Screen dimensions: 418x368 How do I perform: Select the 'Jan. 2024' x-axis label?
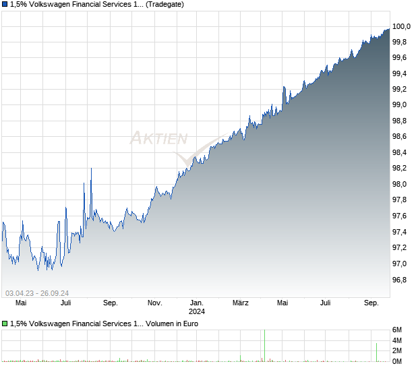click(198, 307)
